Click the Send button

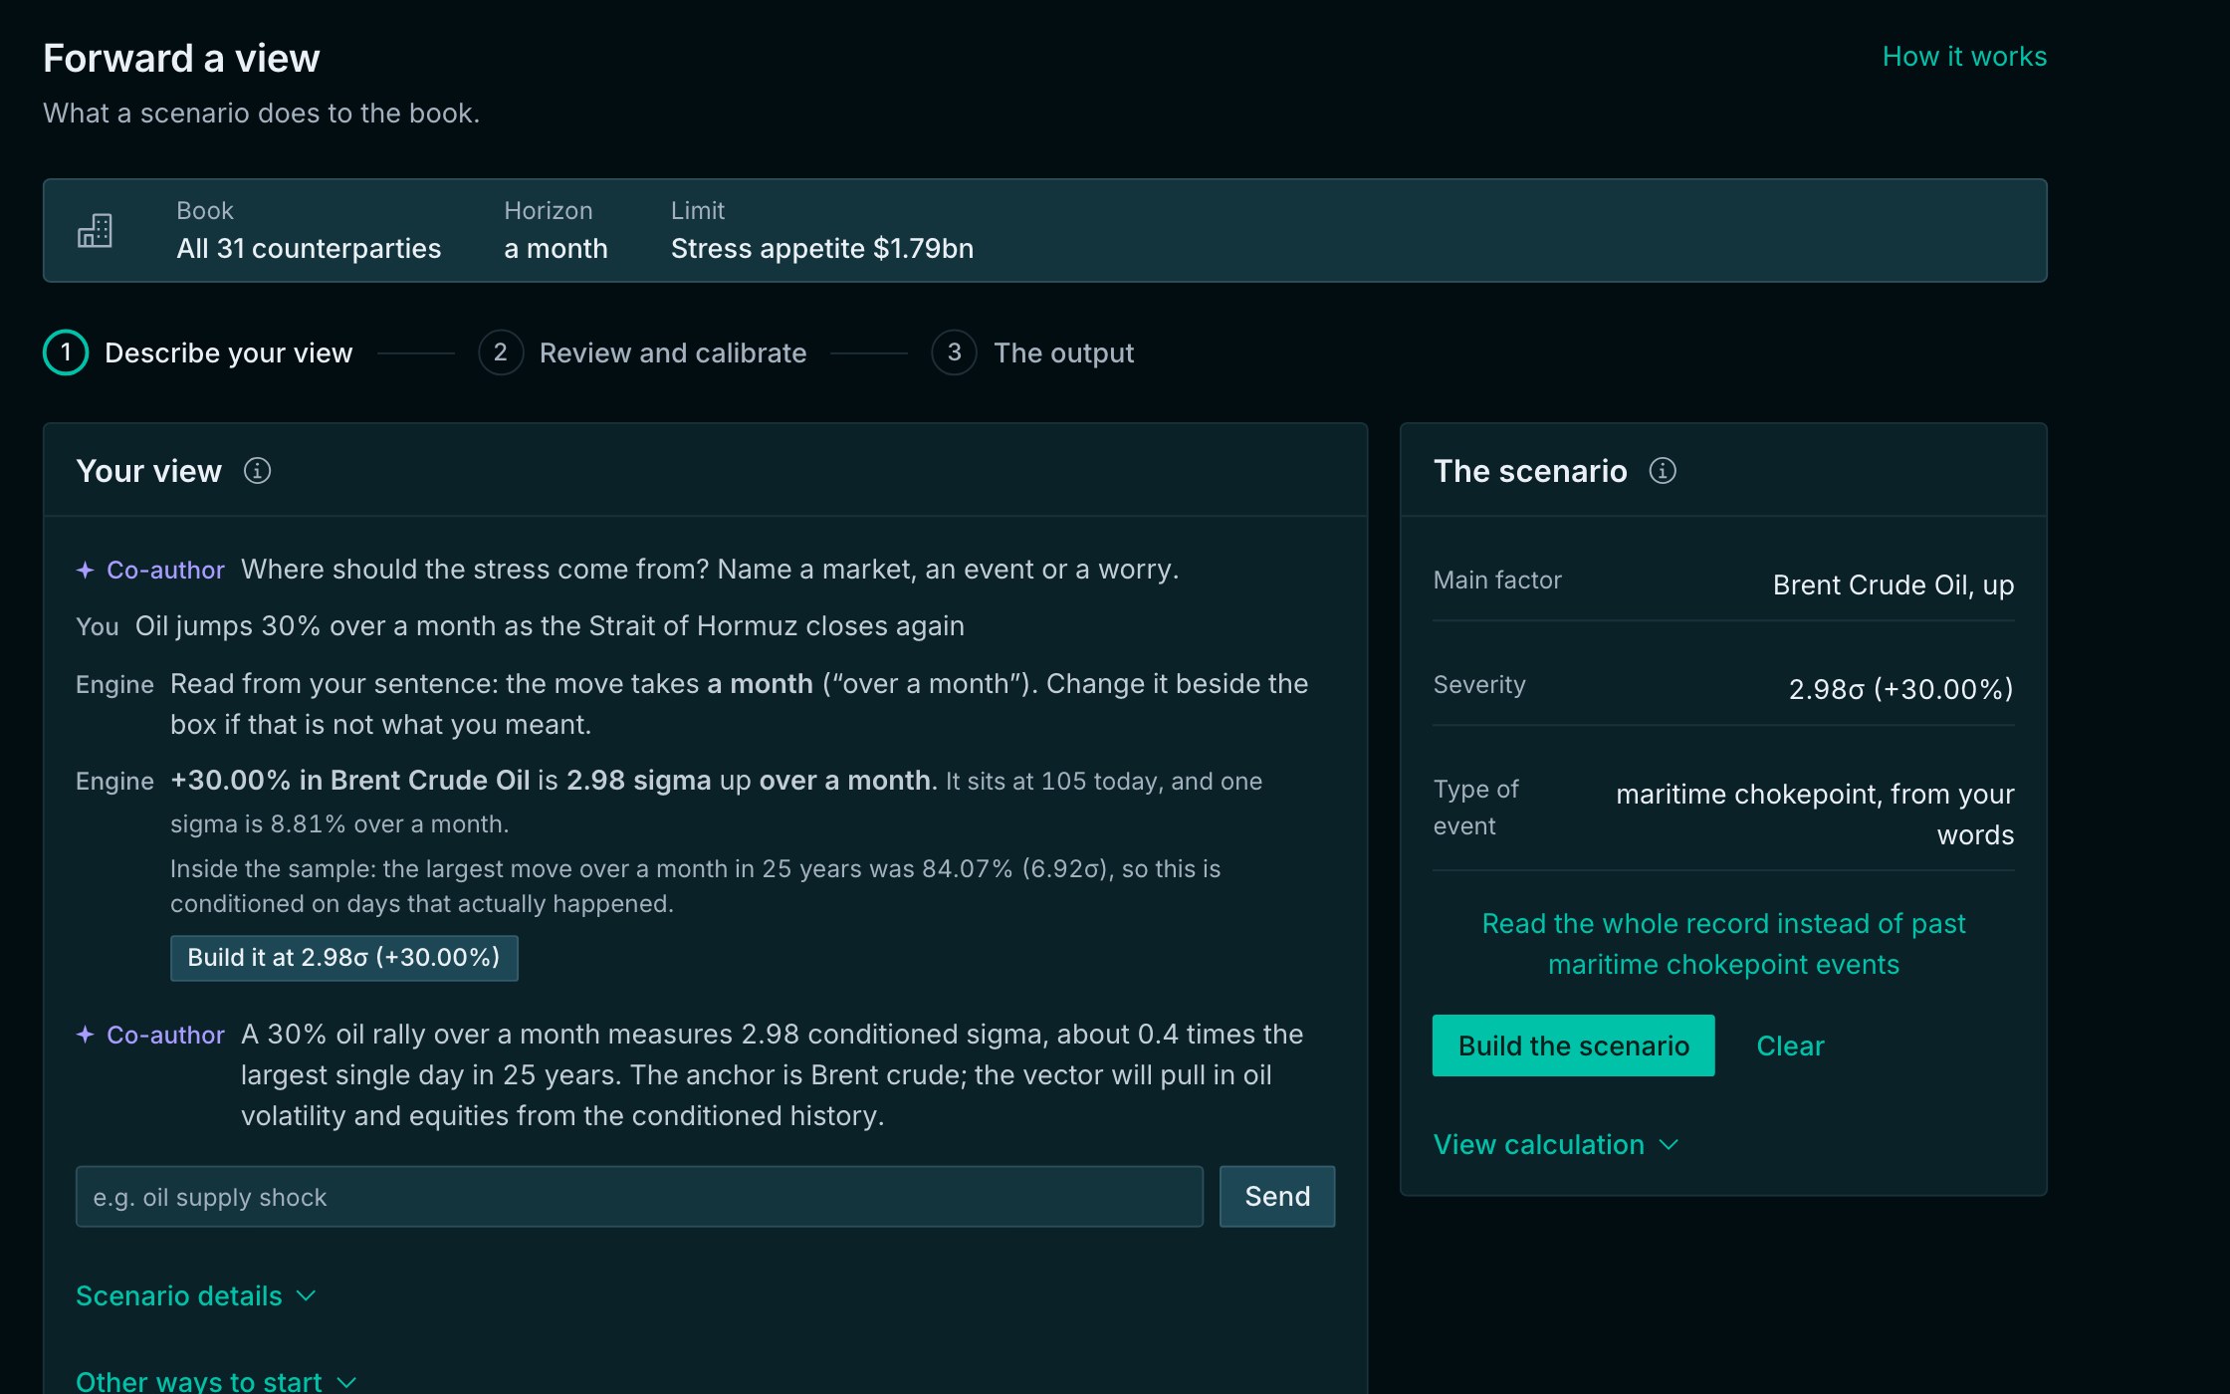pos(1277,1197)
